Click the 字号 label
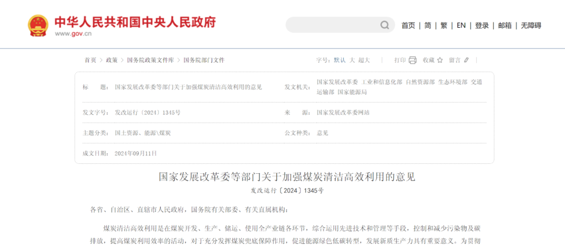565x250 pixels. tap(323, 60)
